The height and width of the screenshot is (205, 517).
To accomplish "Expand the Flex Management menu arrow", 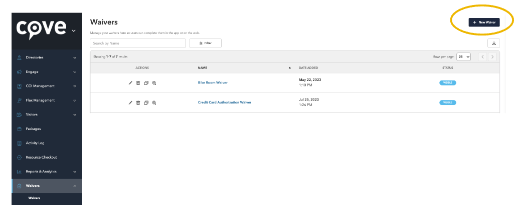I will click(75, 100).
